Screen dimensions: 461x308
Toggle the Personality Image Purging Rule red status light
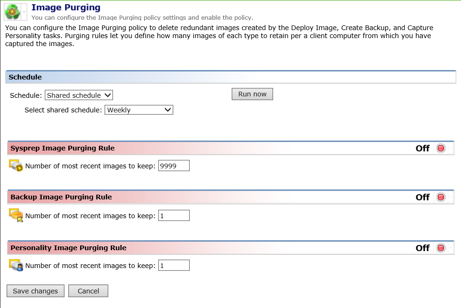441,248
